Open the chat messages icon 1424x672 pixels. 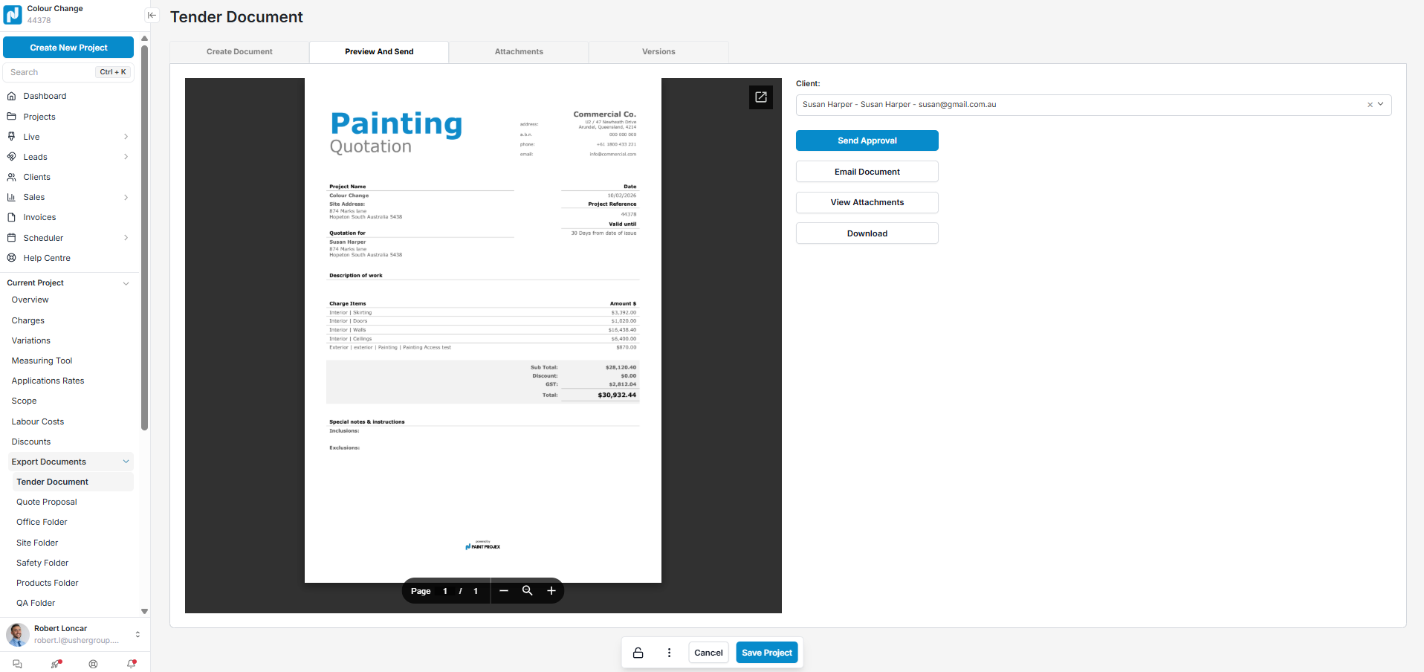pos(18,664)
